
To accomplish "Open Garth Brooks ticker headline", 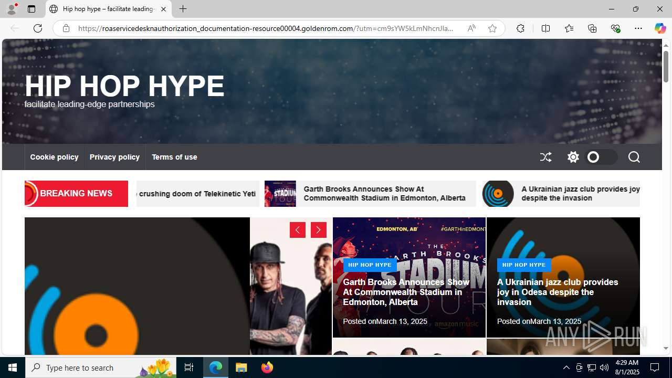I will tap(384, 194).
